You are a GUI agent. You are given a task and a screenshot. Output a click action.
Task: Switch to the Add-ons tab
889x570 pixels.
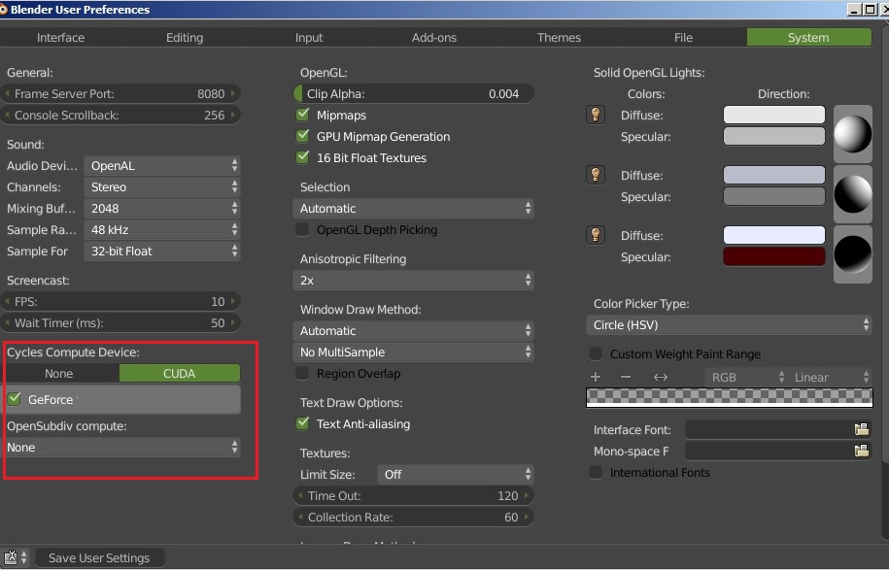coord(431,37)
